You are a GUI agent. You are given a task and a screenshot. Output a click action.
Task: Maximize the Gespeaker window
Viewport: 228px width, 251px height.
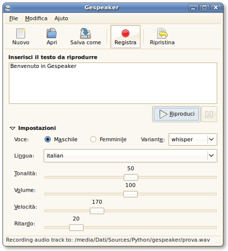(x=205, y=8)
